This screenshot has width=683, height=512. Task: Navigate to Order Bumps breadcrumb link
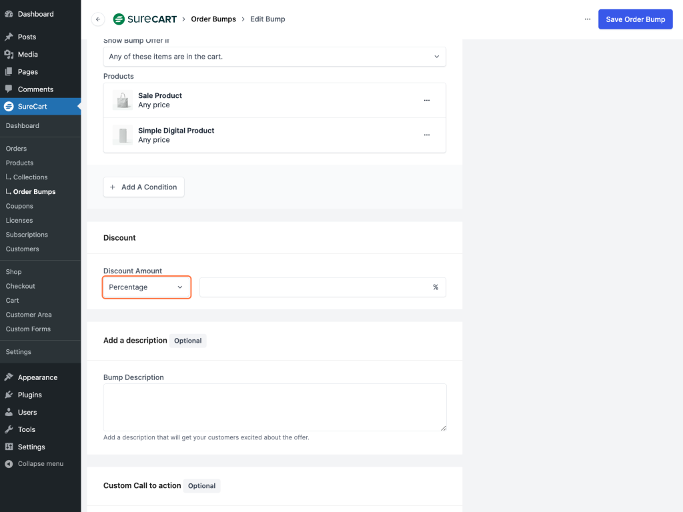click(x=213, y=19)
